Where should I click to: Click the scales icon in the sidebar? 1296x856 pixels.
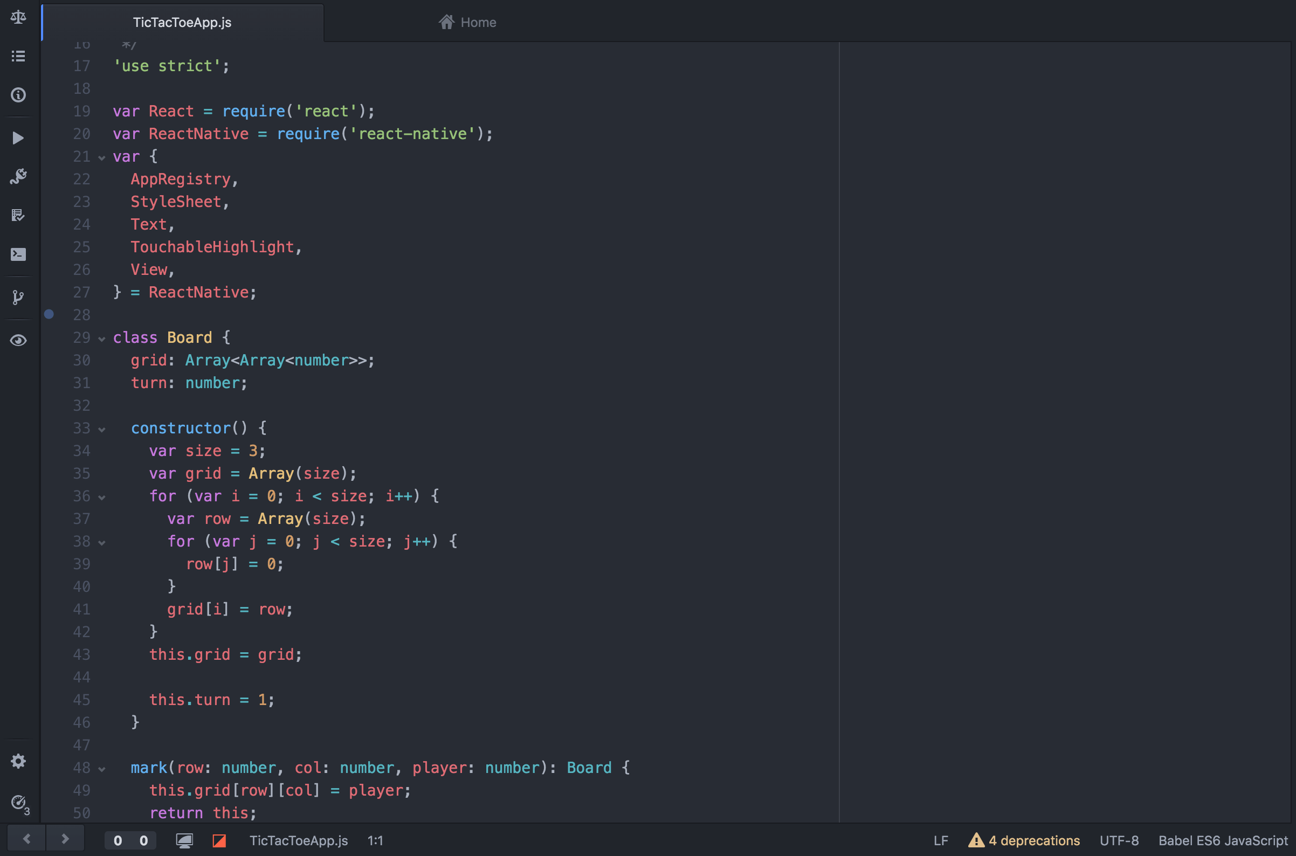tap(18, 17)
